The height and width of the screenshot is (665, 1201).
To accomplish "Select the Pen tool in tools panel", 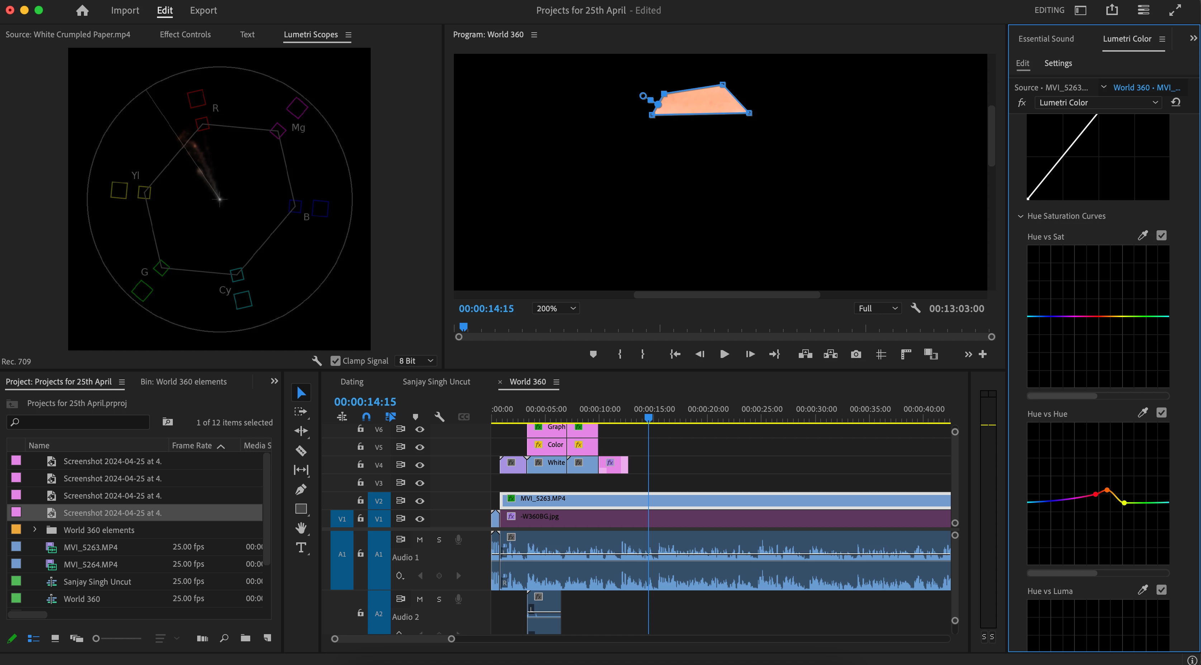I will [x=301, y=489].
